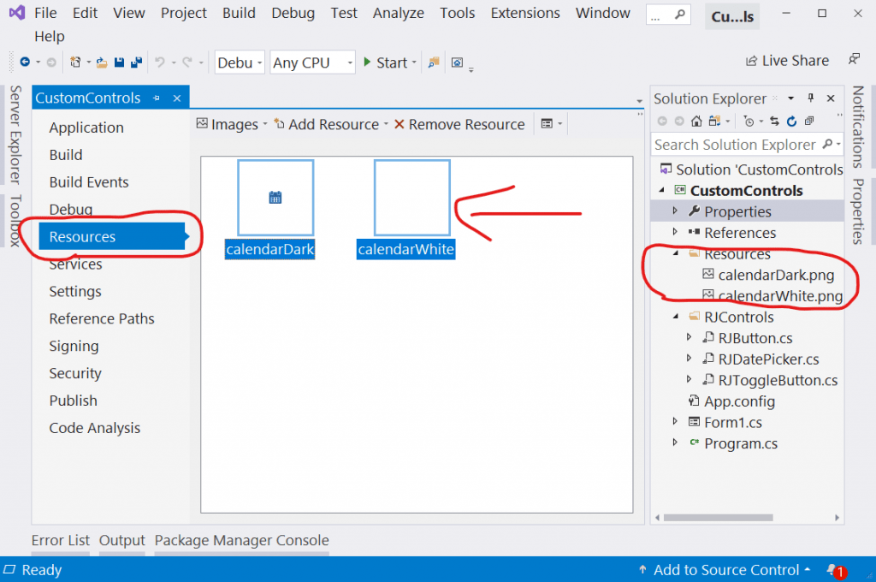Click the Refresh icon in Solution Explorer
876x582 pixels.
pyautogui.click(x=792, y=122)
